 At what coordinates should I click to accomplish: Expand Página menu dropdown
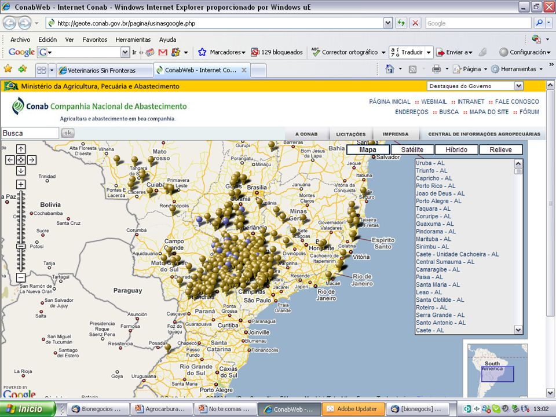tap(485, 69)
